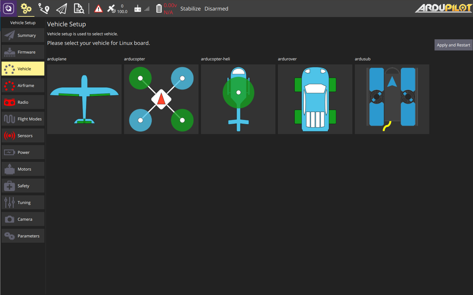Click the arduplane text label
Screen dimensions: 473x295
[57, 59]
